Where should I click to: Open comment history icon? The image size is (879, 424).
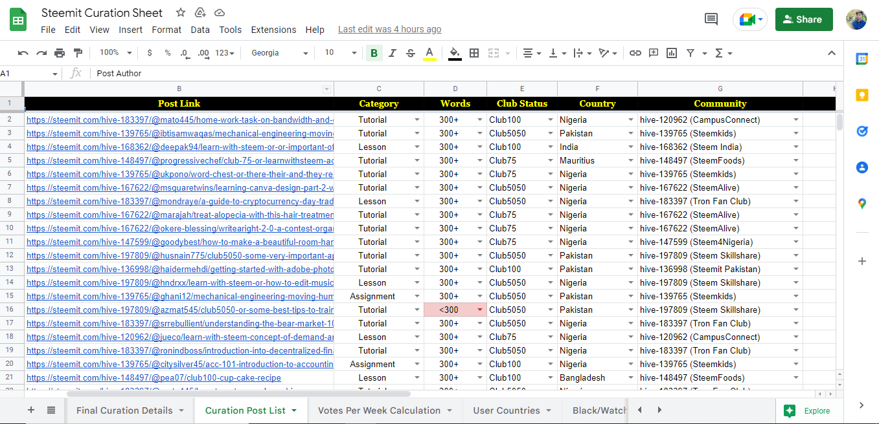pyautogui.click(x=711, y=19)
